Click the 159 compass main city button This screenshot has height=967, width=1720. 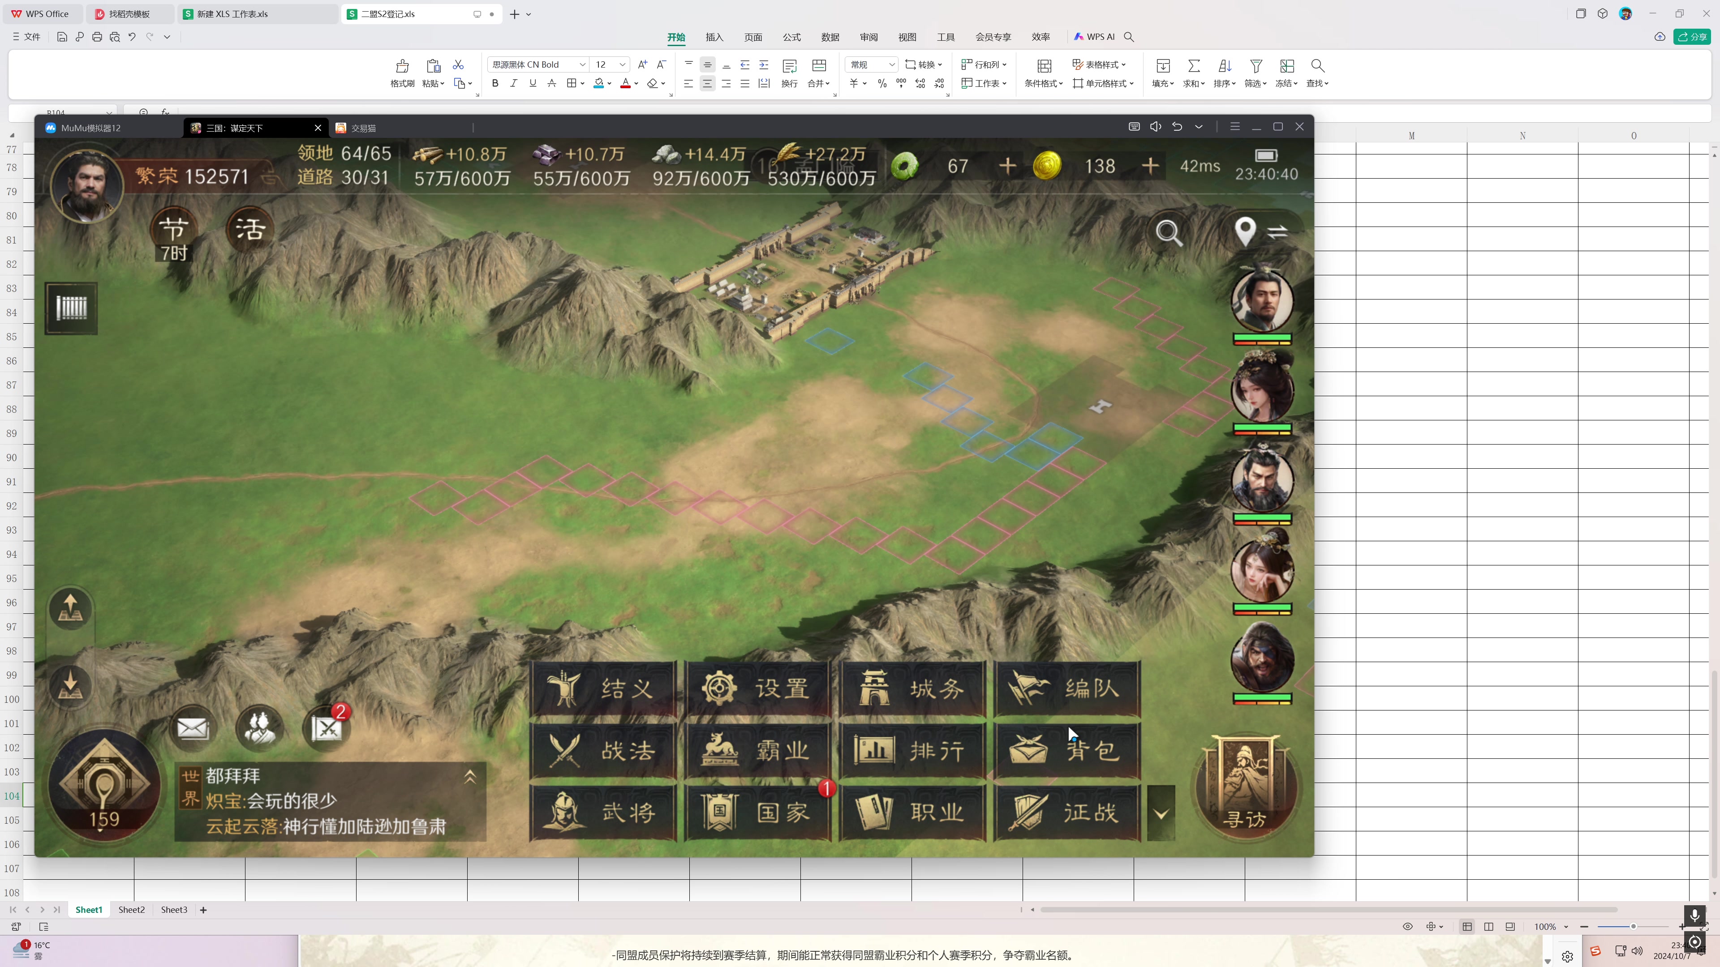click(x=104, y=786)
